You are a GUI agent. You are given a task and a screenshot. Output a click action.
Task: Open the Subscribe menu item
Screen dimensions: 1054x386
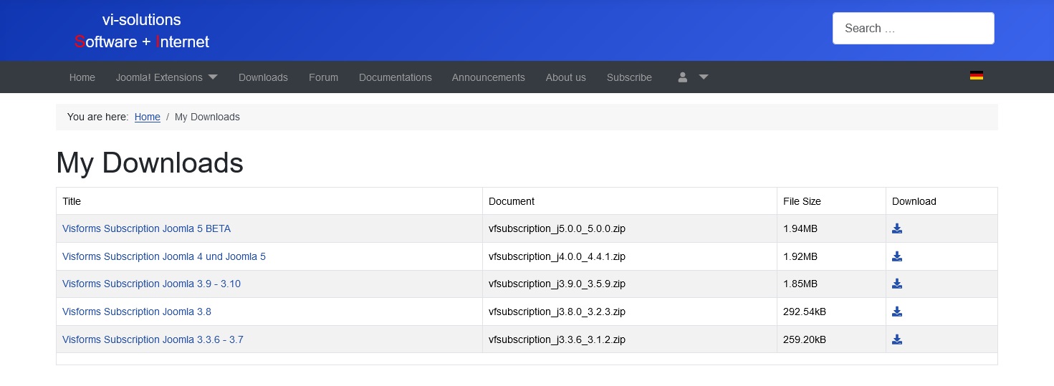click(629, 77)
